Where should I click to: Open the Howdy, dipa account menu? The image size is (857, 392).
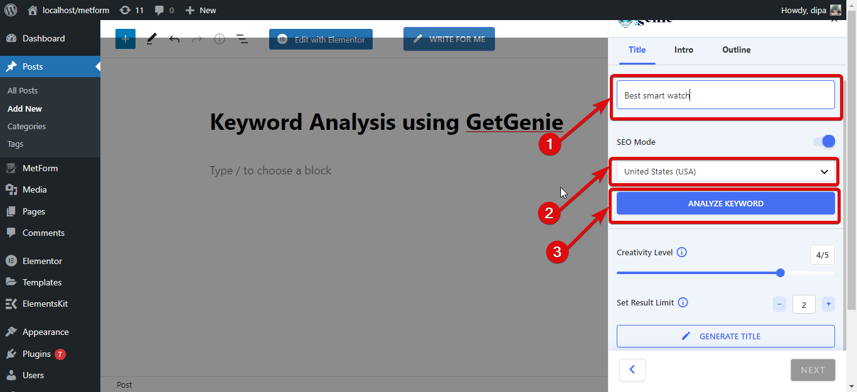pyautogui.click(x=811, y=10)
